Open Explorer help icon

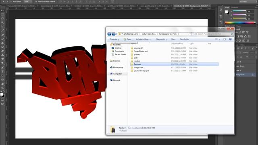[230, 39]
